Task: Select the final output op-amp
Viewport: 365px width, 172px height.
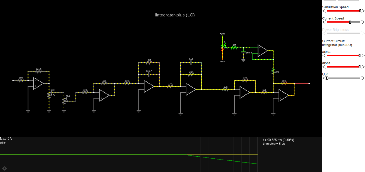Action: click(x=283, y=95)
